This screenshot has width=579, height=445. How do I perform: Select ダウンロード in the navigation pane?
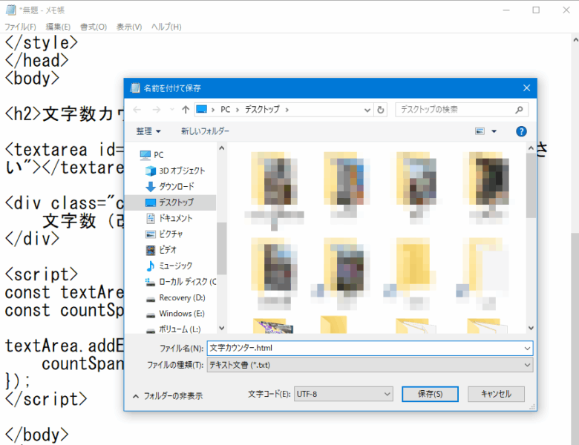(x=176, y=186)
